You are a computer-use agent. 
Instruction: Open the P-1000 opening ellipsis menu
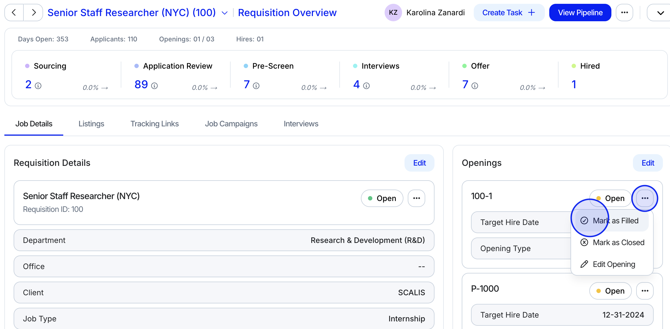pyautogui.click(x=645, y=291)
